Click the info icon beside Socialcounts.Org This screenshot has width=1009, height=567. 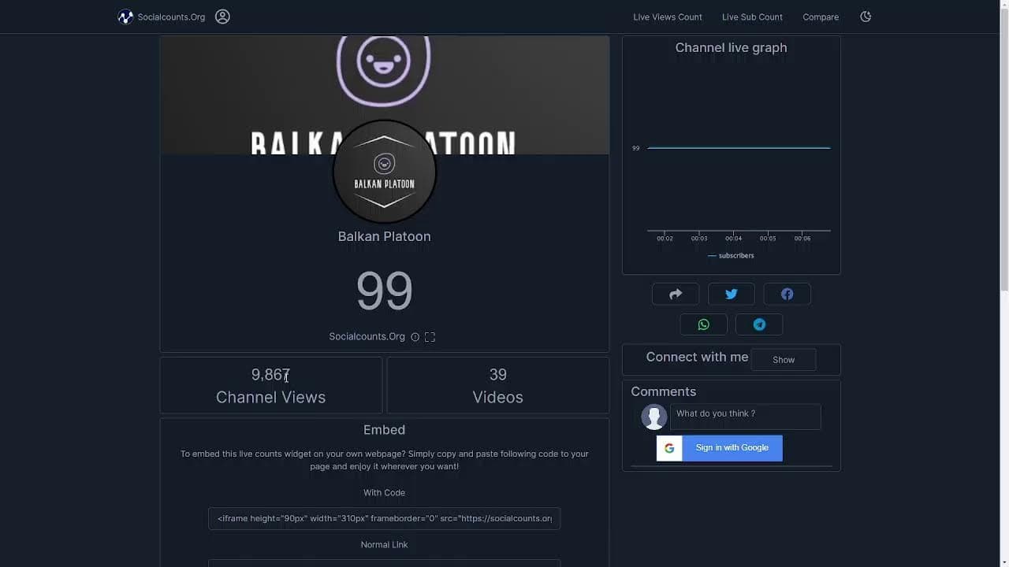[x=415, y=337]
